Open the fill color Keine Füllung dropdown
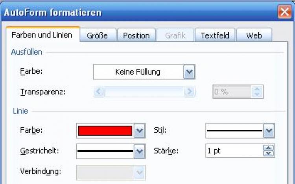This screenshot has height=184, width=295. (189, 72)
